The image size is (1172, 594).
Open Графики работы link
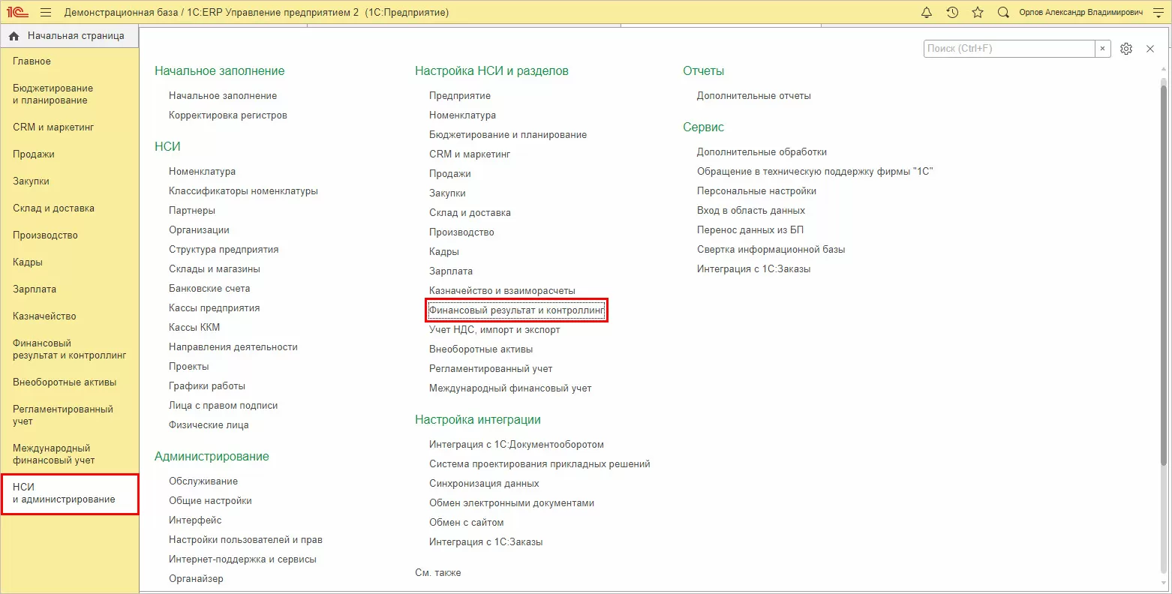[x=207, y=386]
